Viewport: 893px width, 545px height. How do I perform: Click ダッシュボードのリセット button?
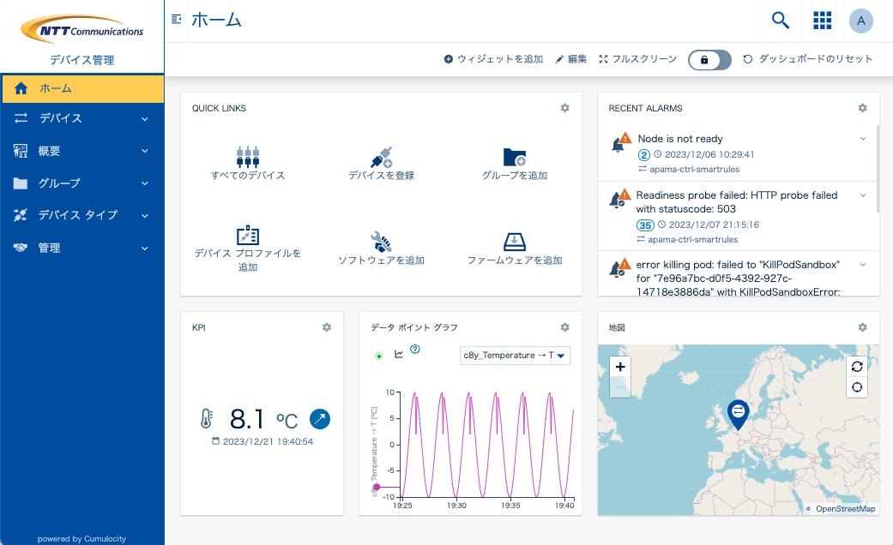807,59
